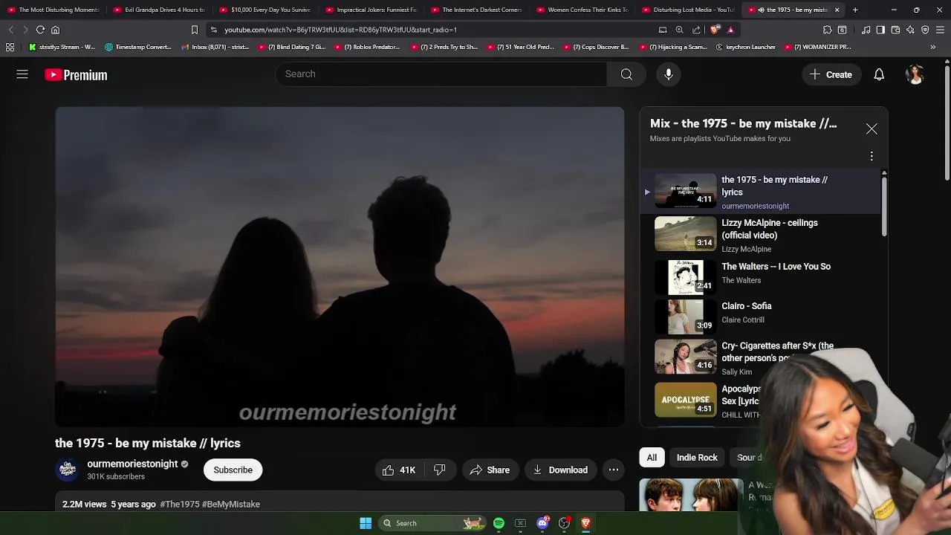951x535 pixels.
Task: Open the account avatar menu
Action: tap(915, 74)
